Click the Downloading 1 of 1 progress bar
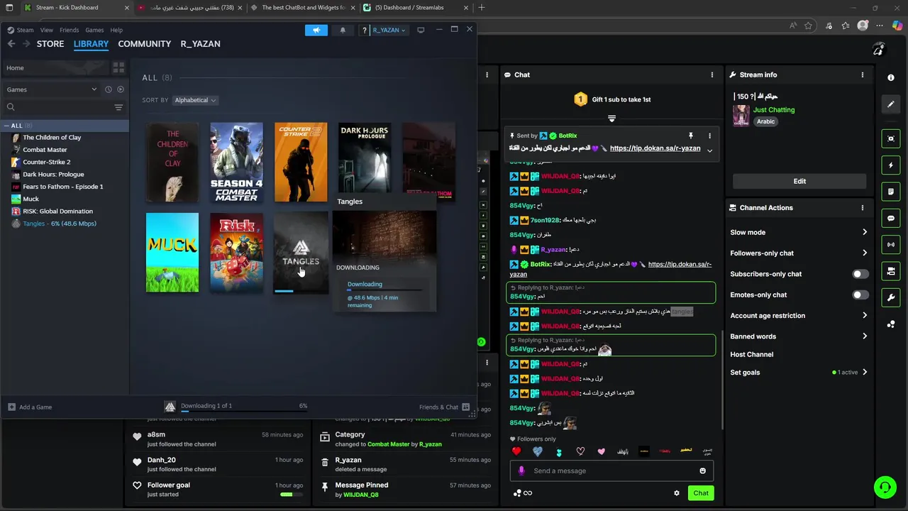Viewport: 908px width, 511px height. point(243,410)
